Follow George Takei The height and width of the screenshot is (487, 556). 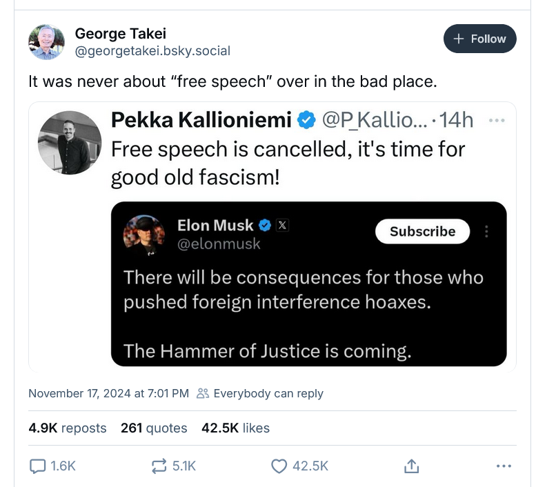[x=479, y=39]
